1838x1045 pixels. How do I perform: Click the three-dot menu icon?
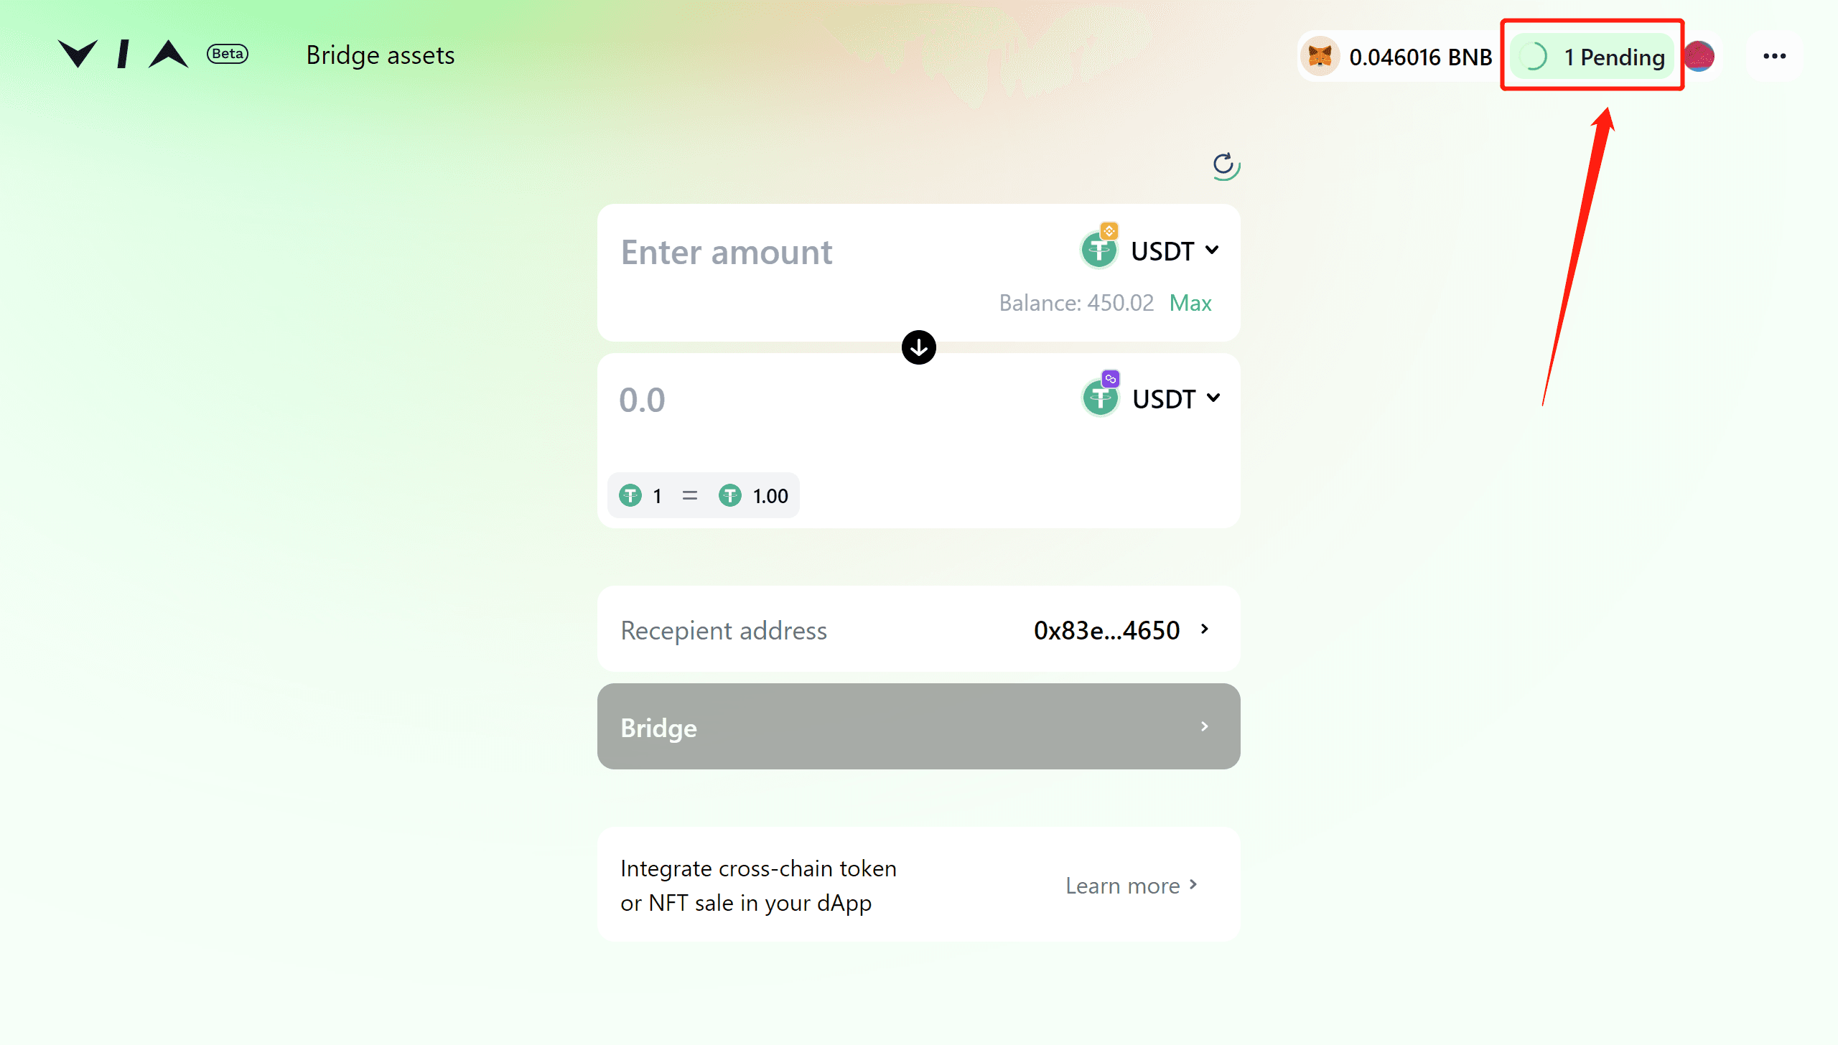pos(1775,55)
